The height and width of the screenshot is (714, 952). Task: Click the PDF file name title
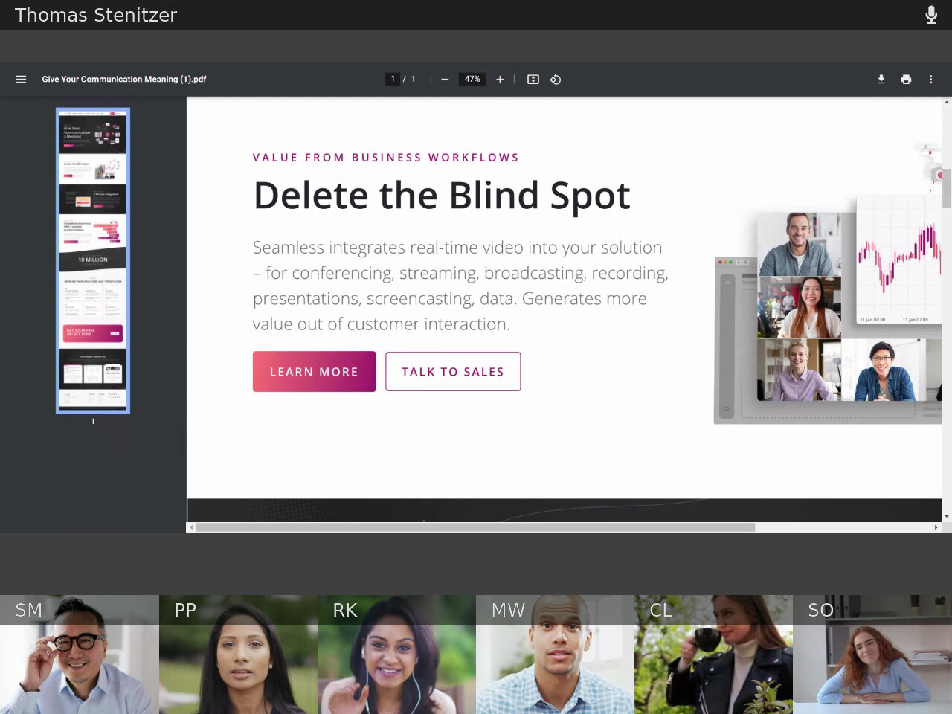pyautogui.click(x=124, y=79)
